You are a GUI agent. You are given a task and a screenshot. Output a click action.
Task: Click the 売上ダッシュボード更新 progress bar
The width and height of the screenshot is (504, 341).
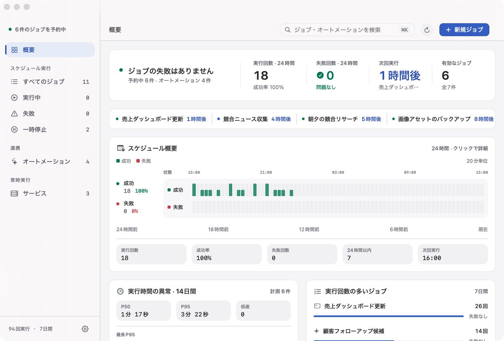[388, 316]
